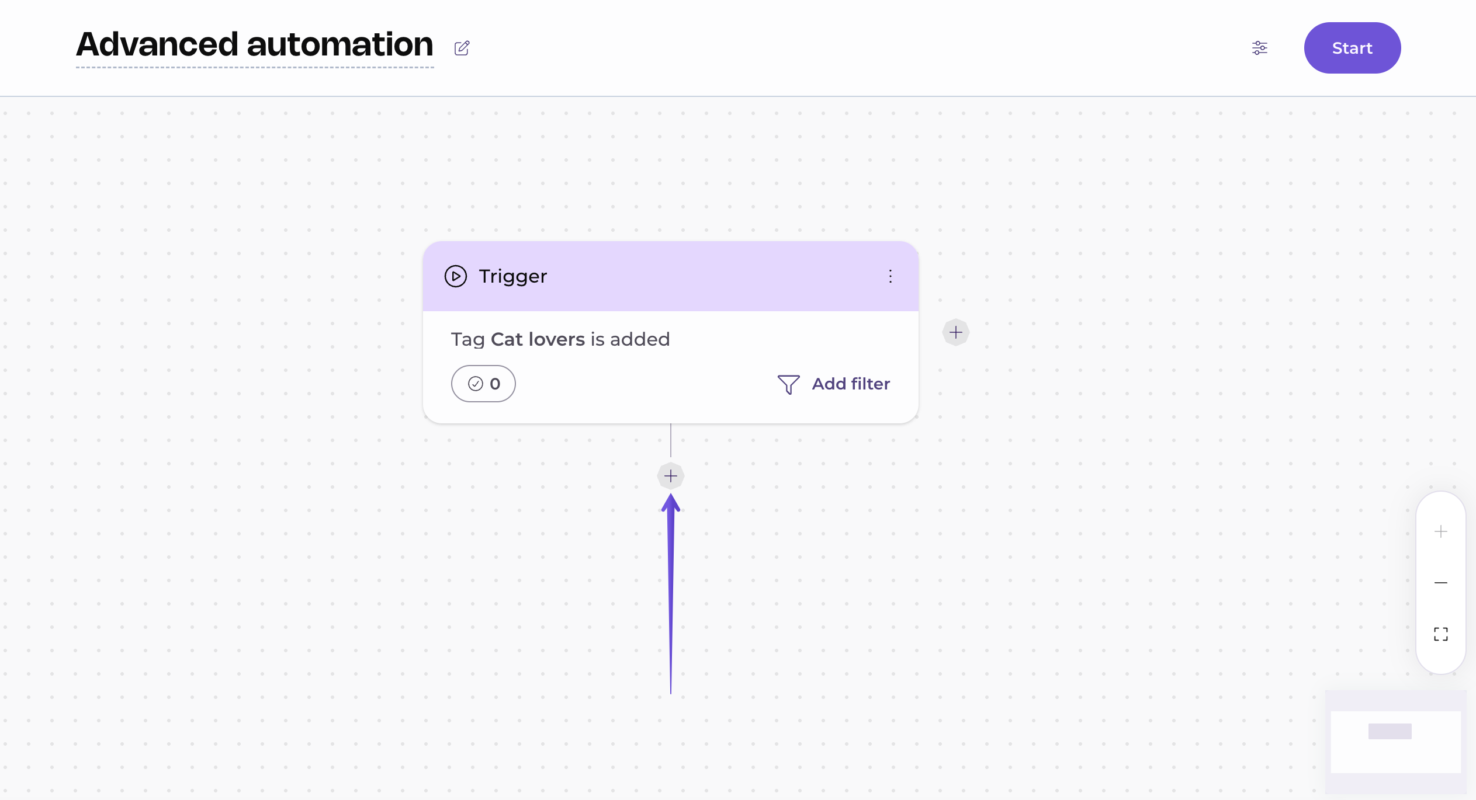Zoom out of the canvas

point(1441,583)
